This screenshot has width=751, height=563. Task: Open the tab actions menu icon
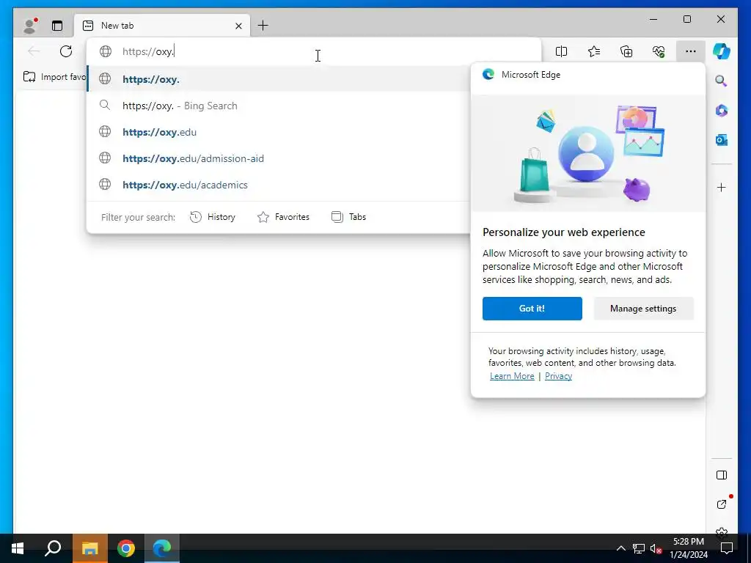pyautogui.click(x=57, y=26)
